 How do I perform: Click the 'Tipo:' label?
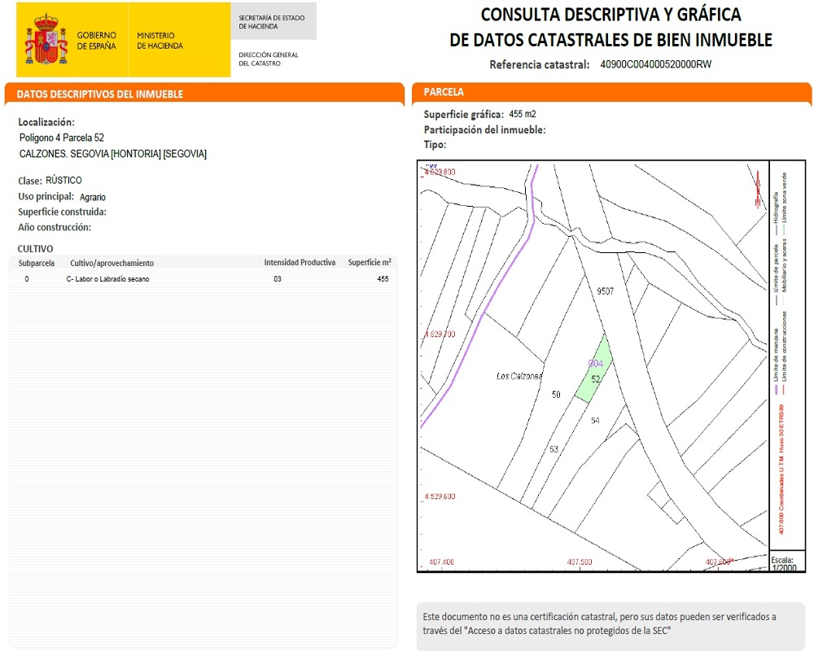435,144
